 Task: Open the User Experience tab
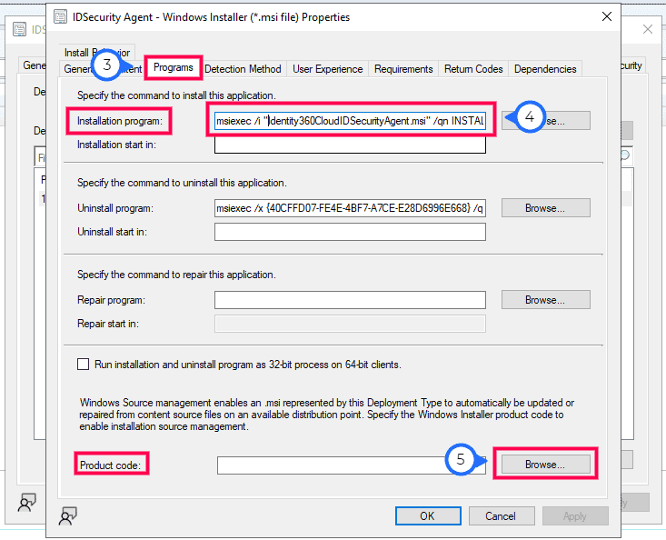[x=327, y=69]
